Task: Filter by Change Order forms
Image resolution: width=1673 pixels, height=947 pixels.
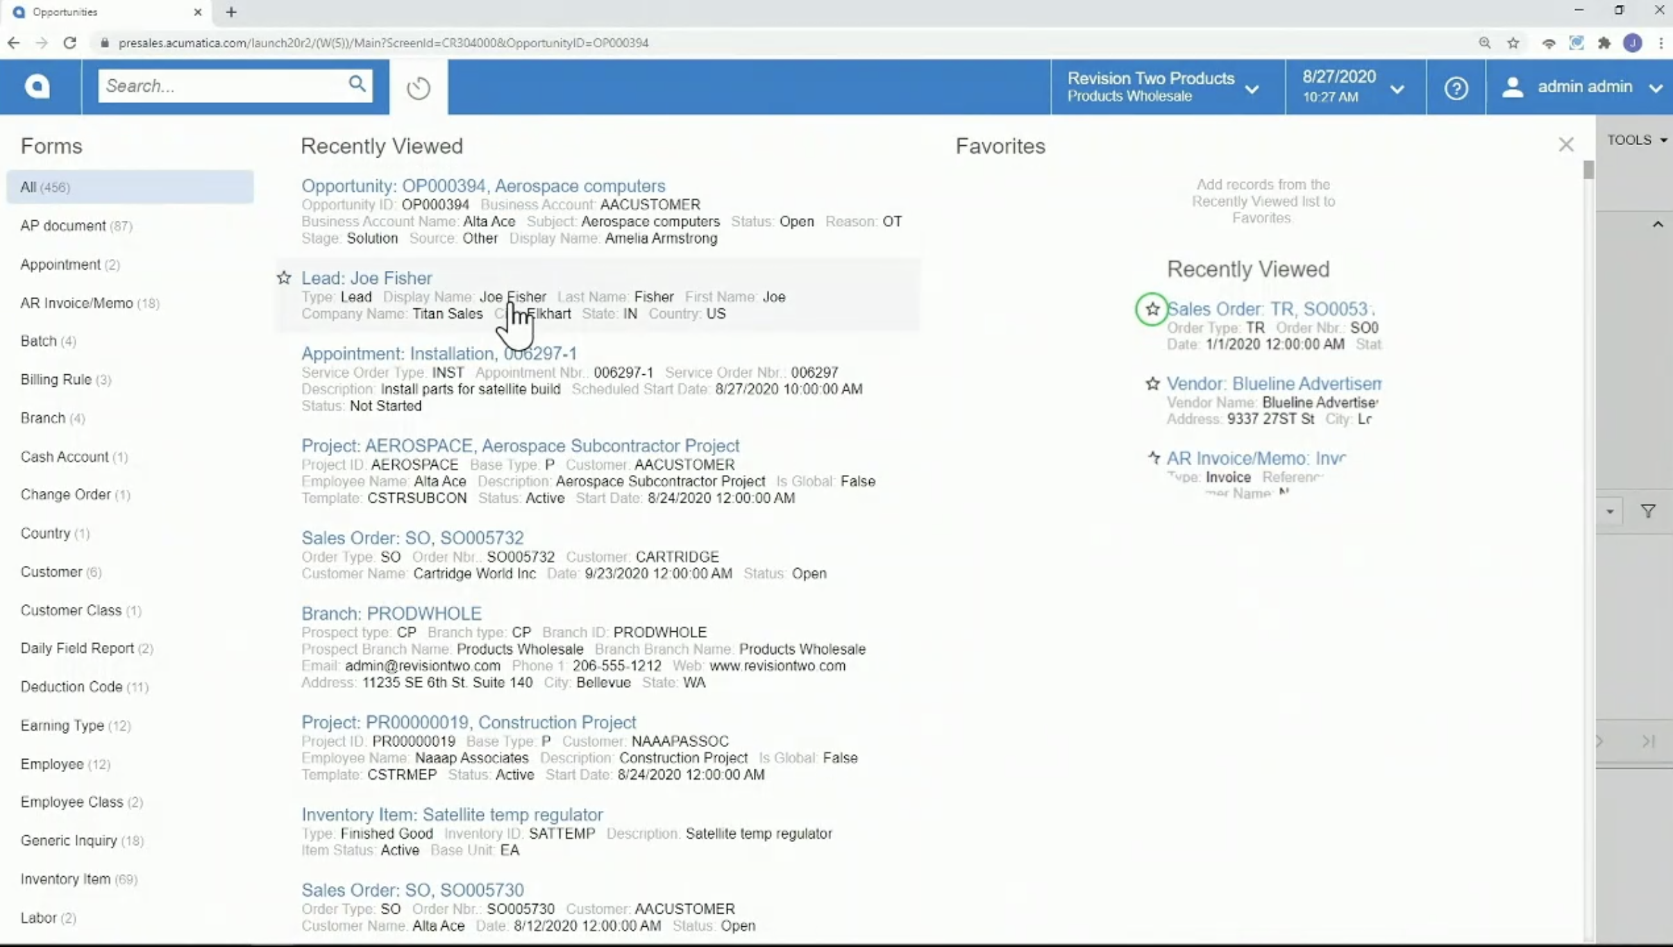Action: point(76,494)
